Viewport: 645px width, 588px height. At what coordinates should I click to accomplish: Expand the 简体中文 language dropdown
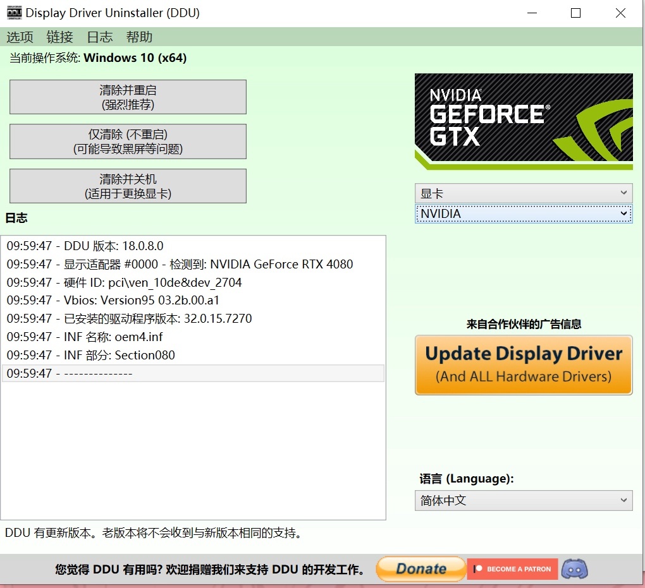click(523, 500)
